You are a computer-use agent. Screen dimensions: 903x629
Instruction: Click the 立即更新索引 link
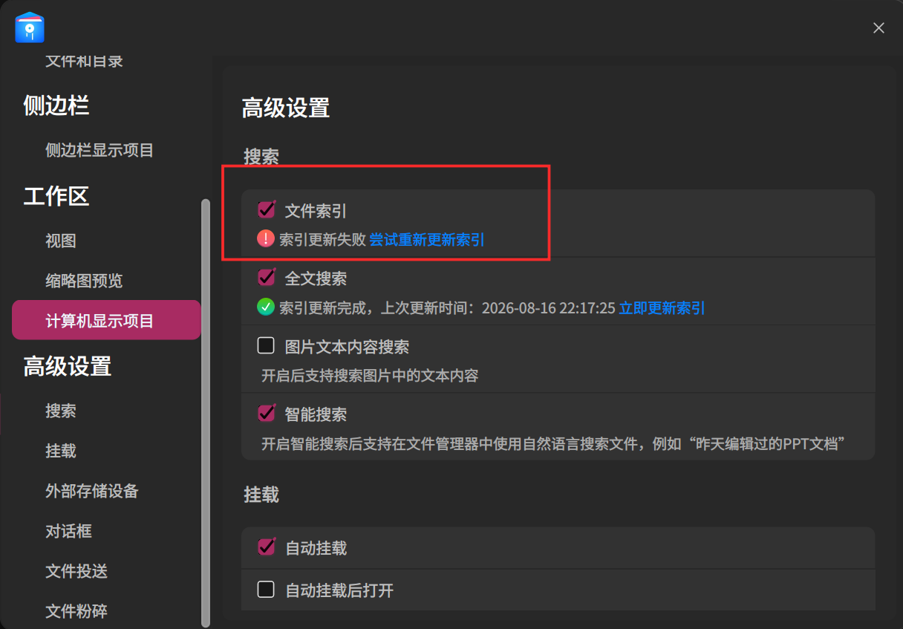point(662,308)
